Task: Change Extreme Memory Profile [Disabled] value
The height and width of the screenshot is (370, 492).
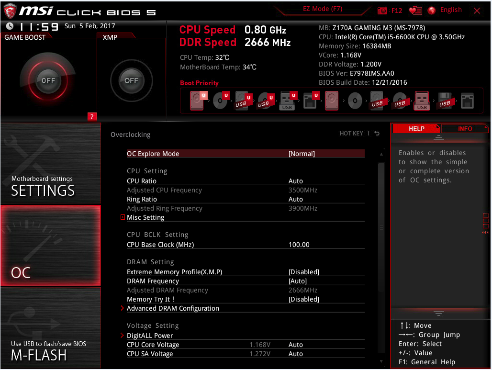Action: pos(304,272)
